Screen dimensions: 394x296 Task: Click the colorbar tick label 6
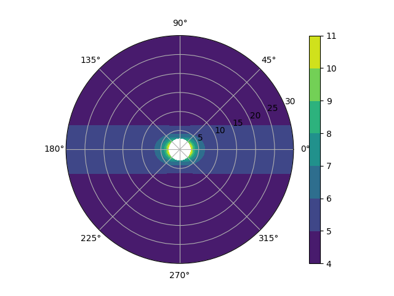(x=329, y=199)
